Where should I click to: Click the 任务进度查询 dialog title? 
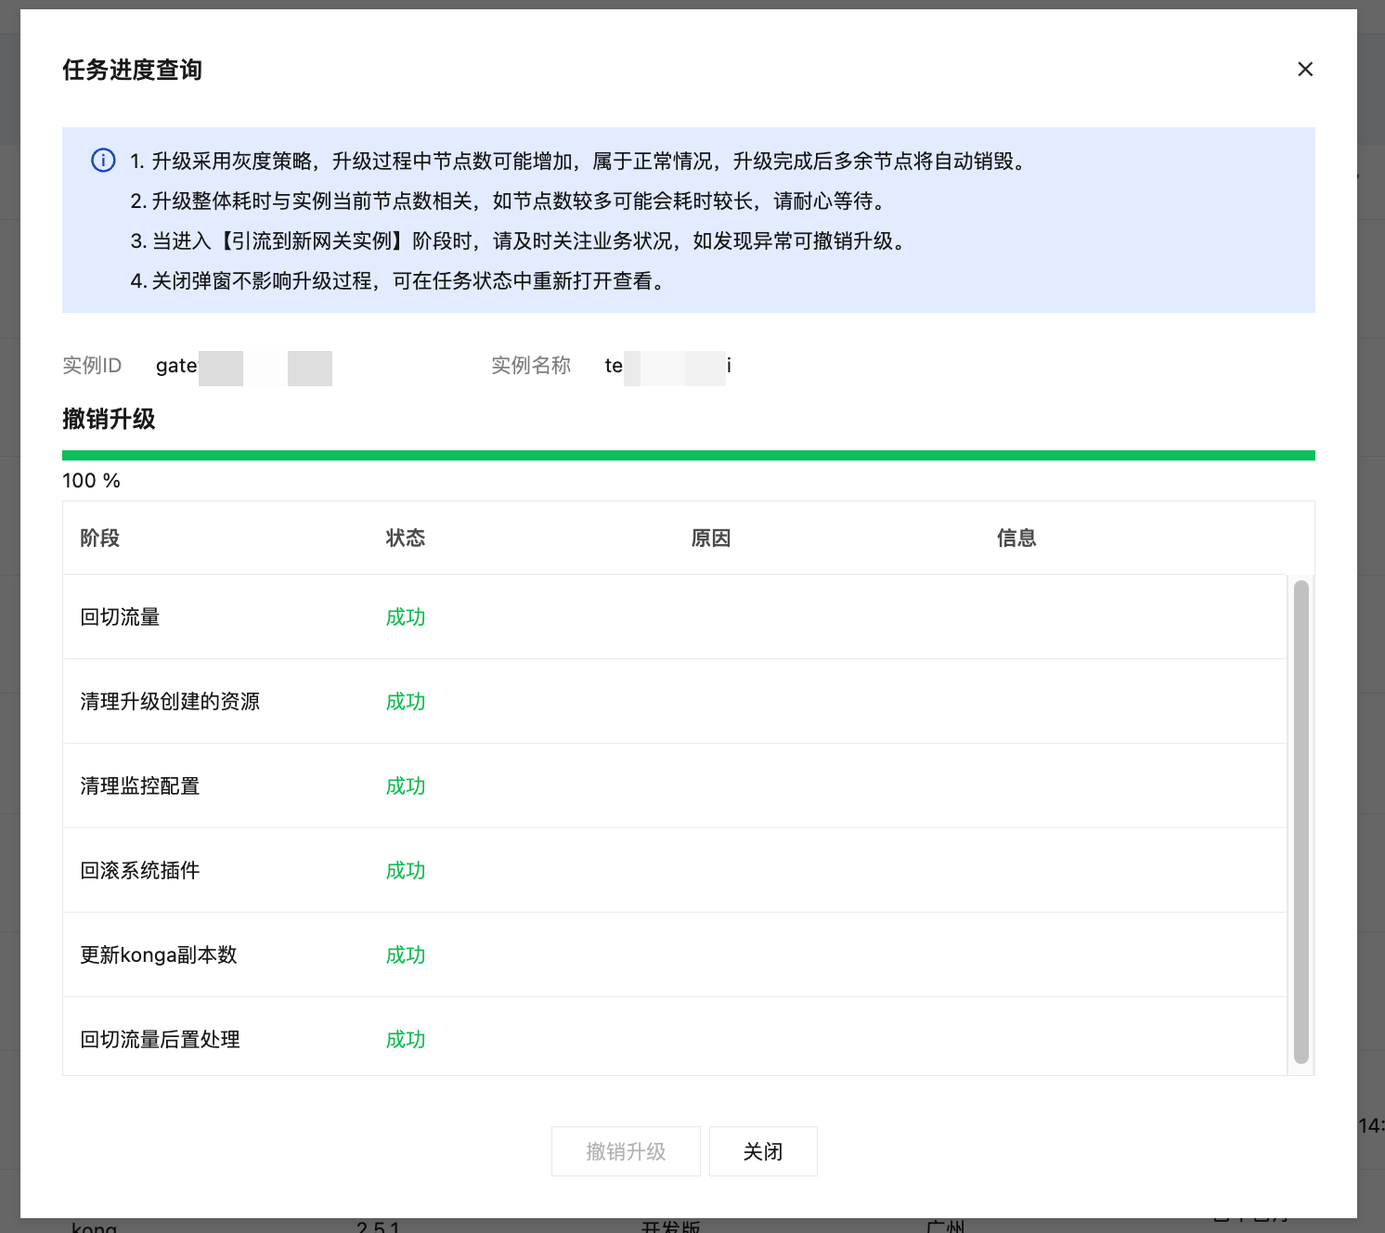pos(133,70)
